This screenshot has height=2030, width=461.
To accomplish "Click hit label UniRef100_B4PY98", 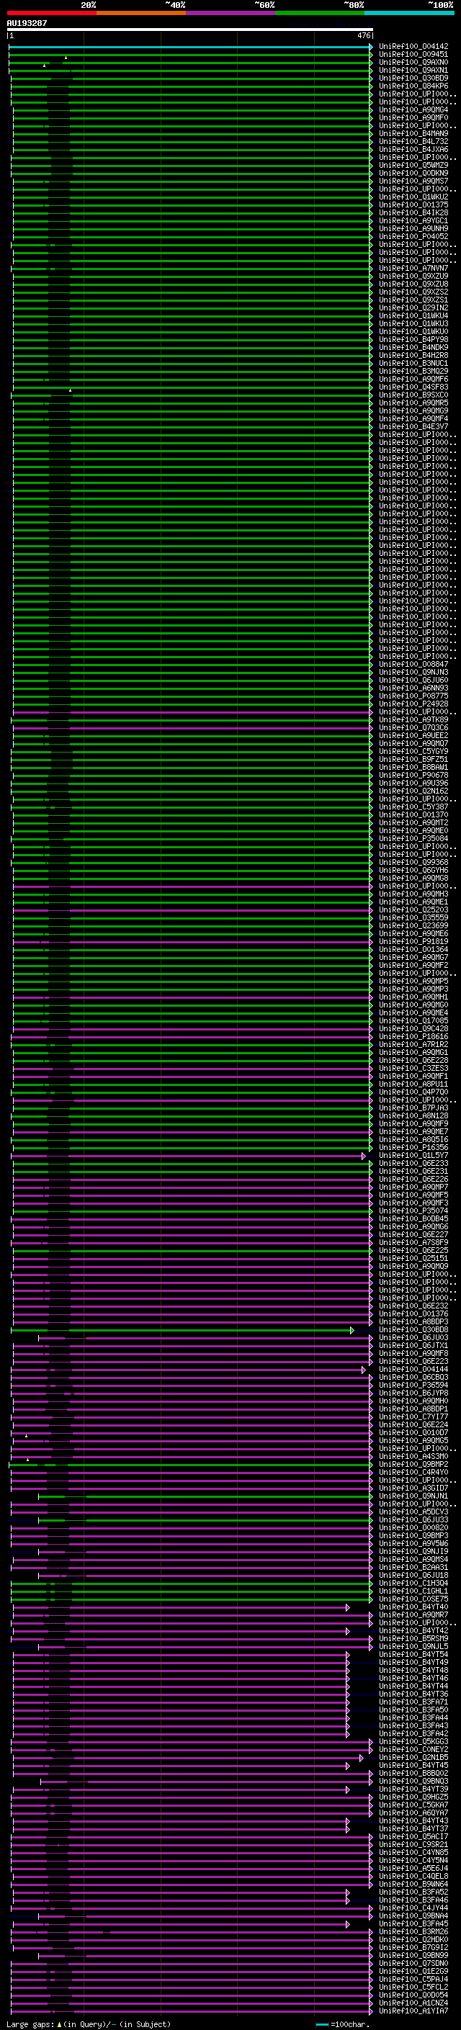I will pos(413,340).
